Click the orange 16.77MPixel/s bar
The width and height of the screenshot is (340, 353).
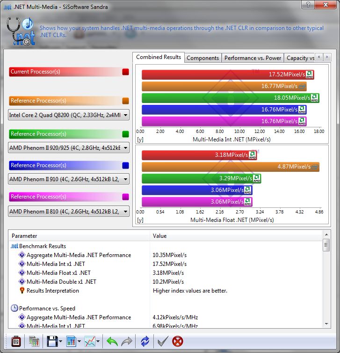point(224,86)
